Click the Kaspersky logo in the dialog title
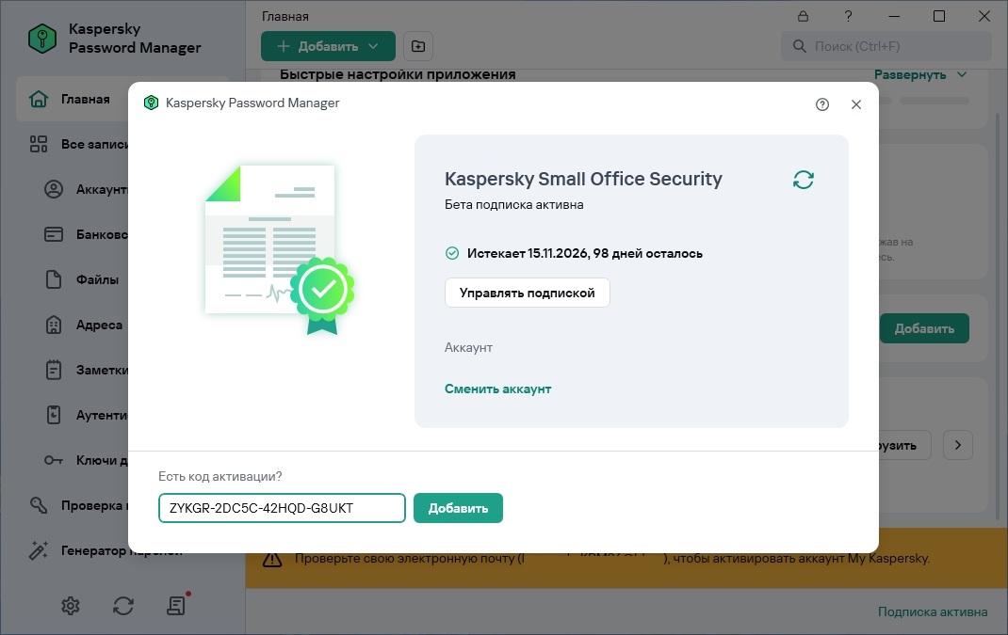Screen dimensions: 1008x635 151,103
